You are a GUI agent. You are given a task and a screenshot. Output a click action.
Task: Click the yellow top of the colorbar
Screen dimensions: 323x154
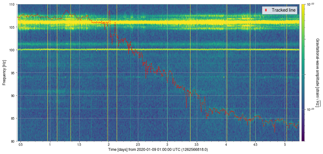303,6
